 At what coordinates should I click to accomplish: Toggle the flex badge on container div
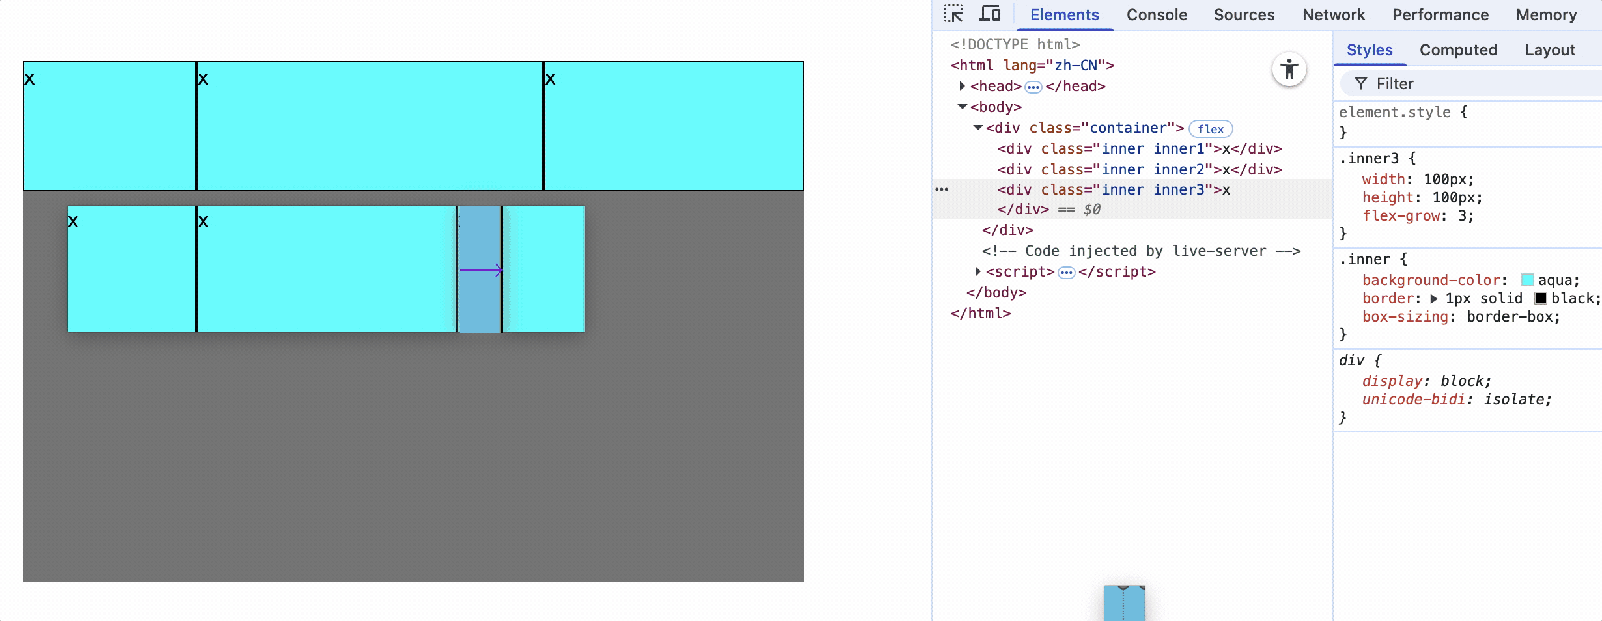pyautogui.click(x=1211, y=129)
